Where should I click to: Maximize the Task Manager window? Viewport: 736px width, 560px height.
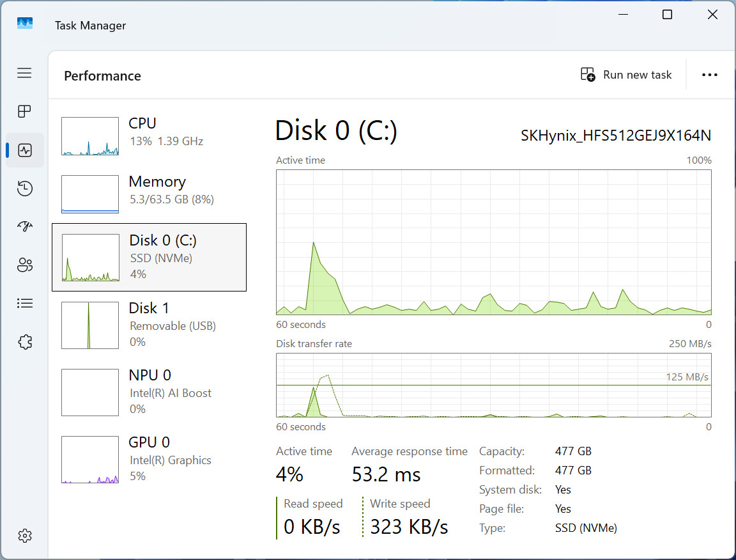pos(667,15)
